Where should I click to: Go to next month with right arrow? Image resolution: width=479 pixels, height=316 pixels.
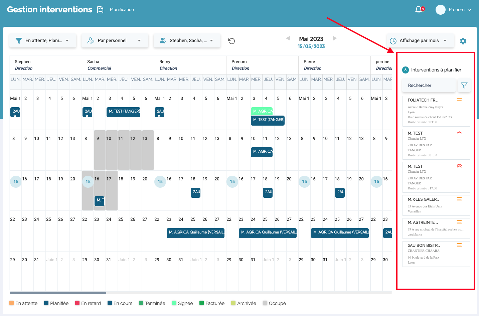tap(335, 38)
